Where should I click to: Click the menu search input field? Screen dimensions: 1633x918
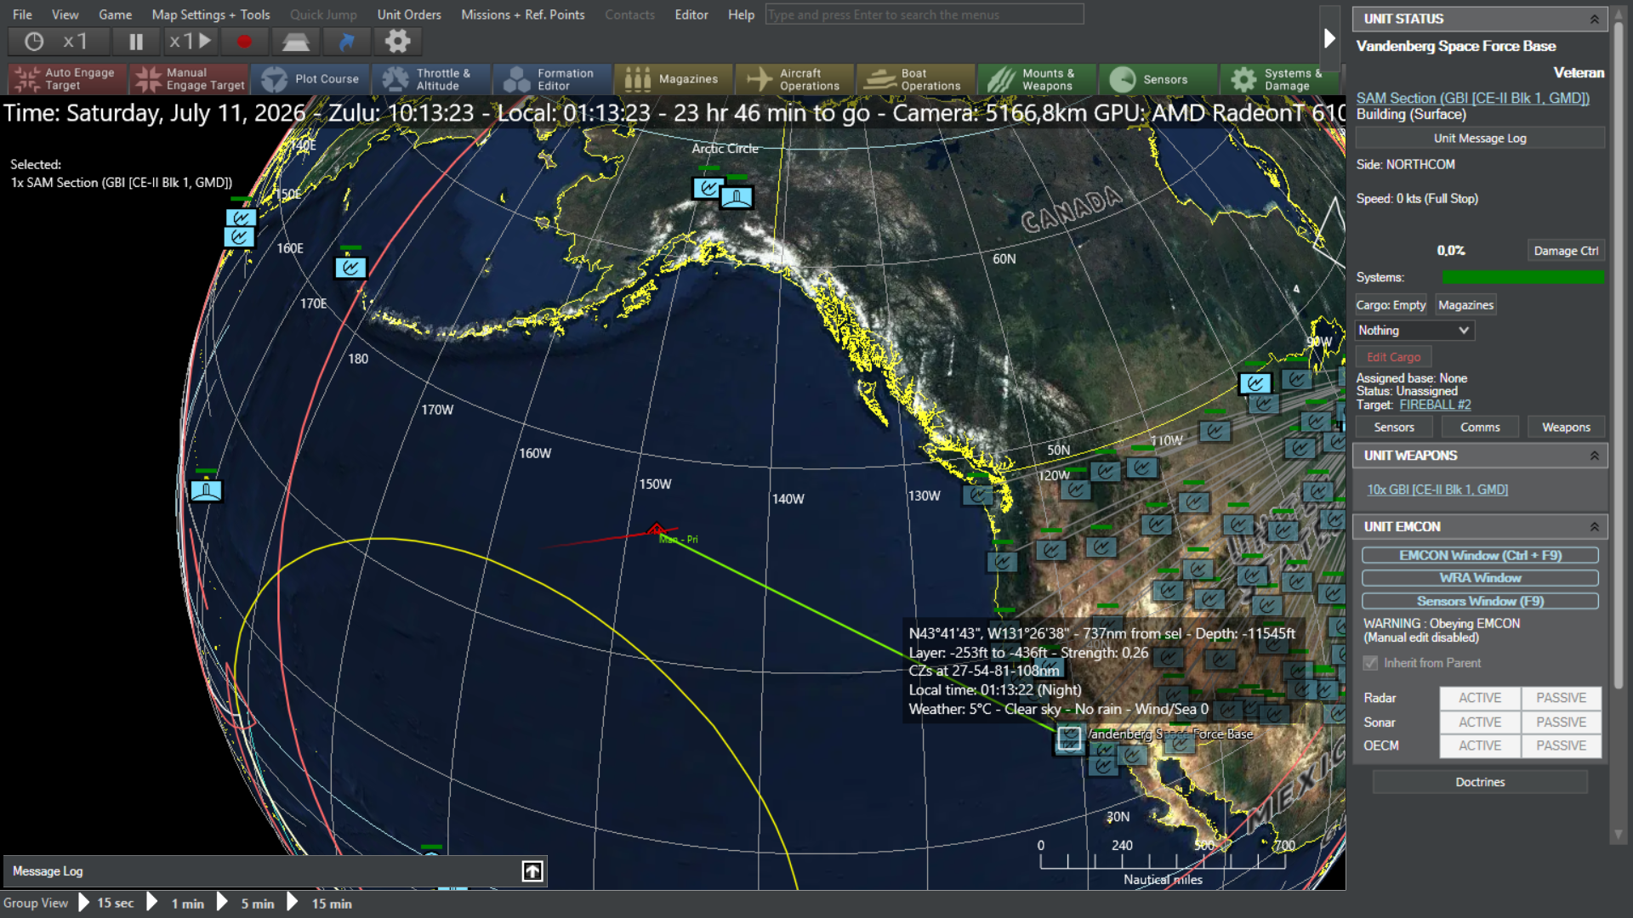(x=925, y=14)
